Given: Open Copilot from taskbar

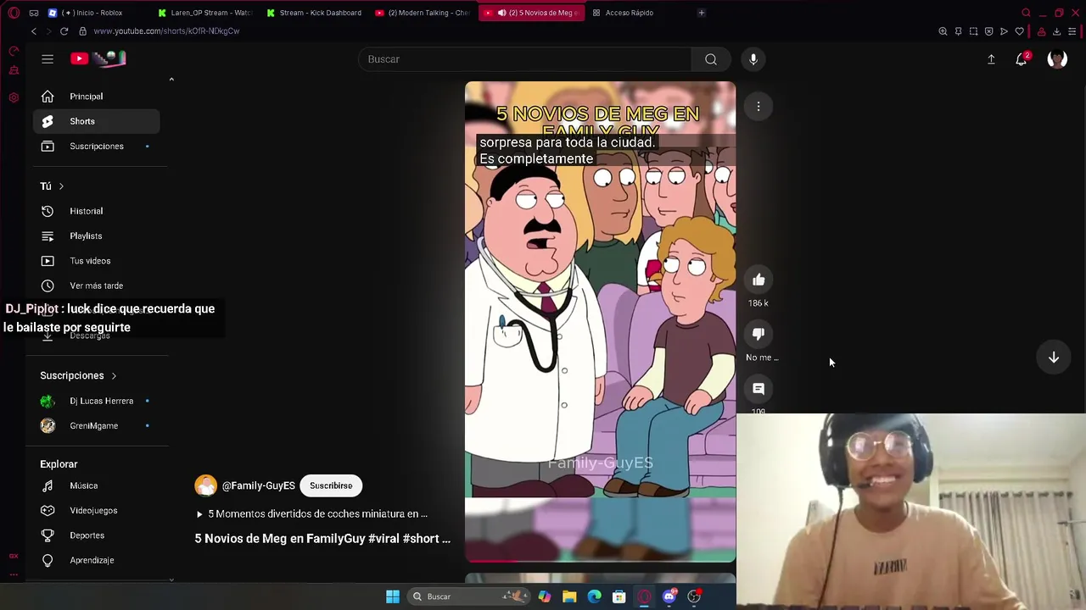Looking at the screenshot, I should coord(544,596).
